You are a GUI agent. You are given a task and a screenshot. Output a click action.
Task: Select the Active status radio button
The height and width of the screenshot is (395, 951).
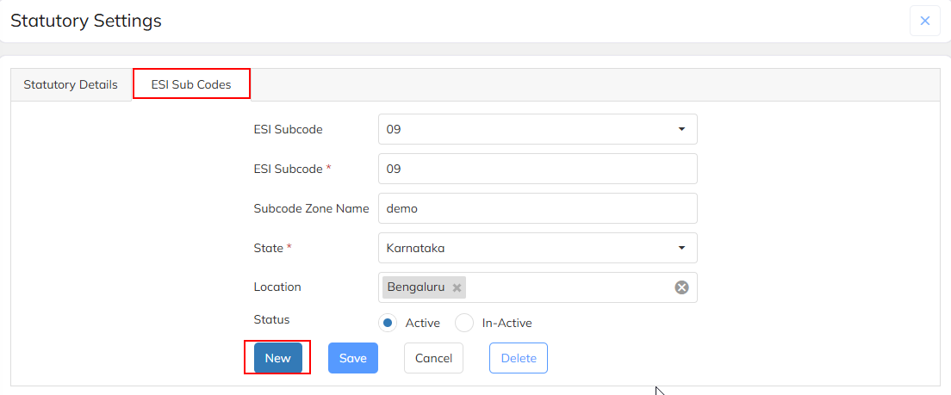tap(388, 324)
